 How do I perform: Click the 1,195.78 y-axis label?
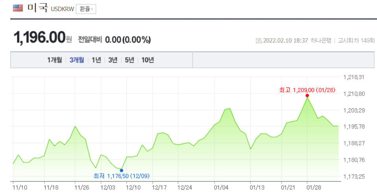tap(354, 126)
